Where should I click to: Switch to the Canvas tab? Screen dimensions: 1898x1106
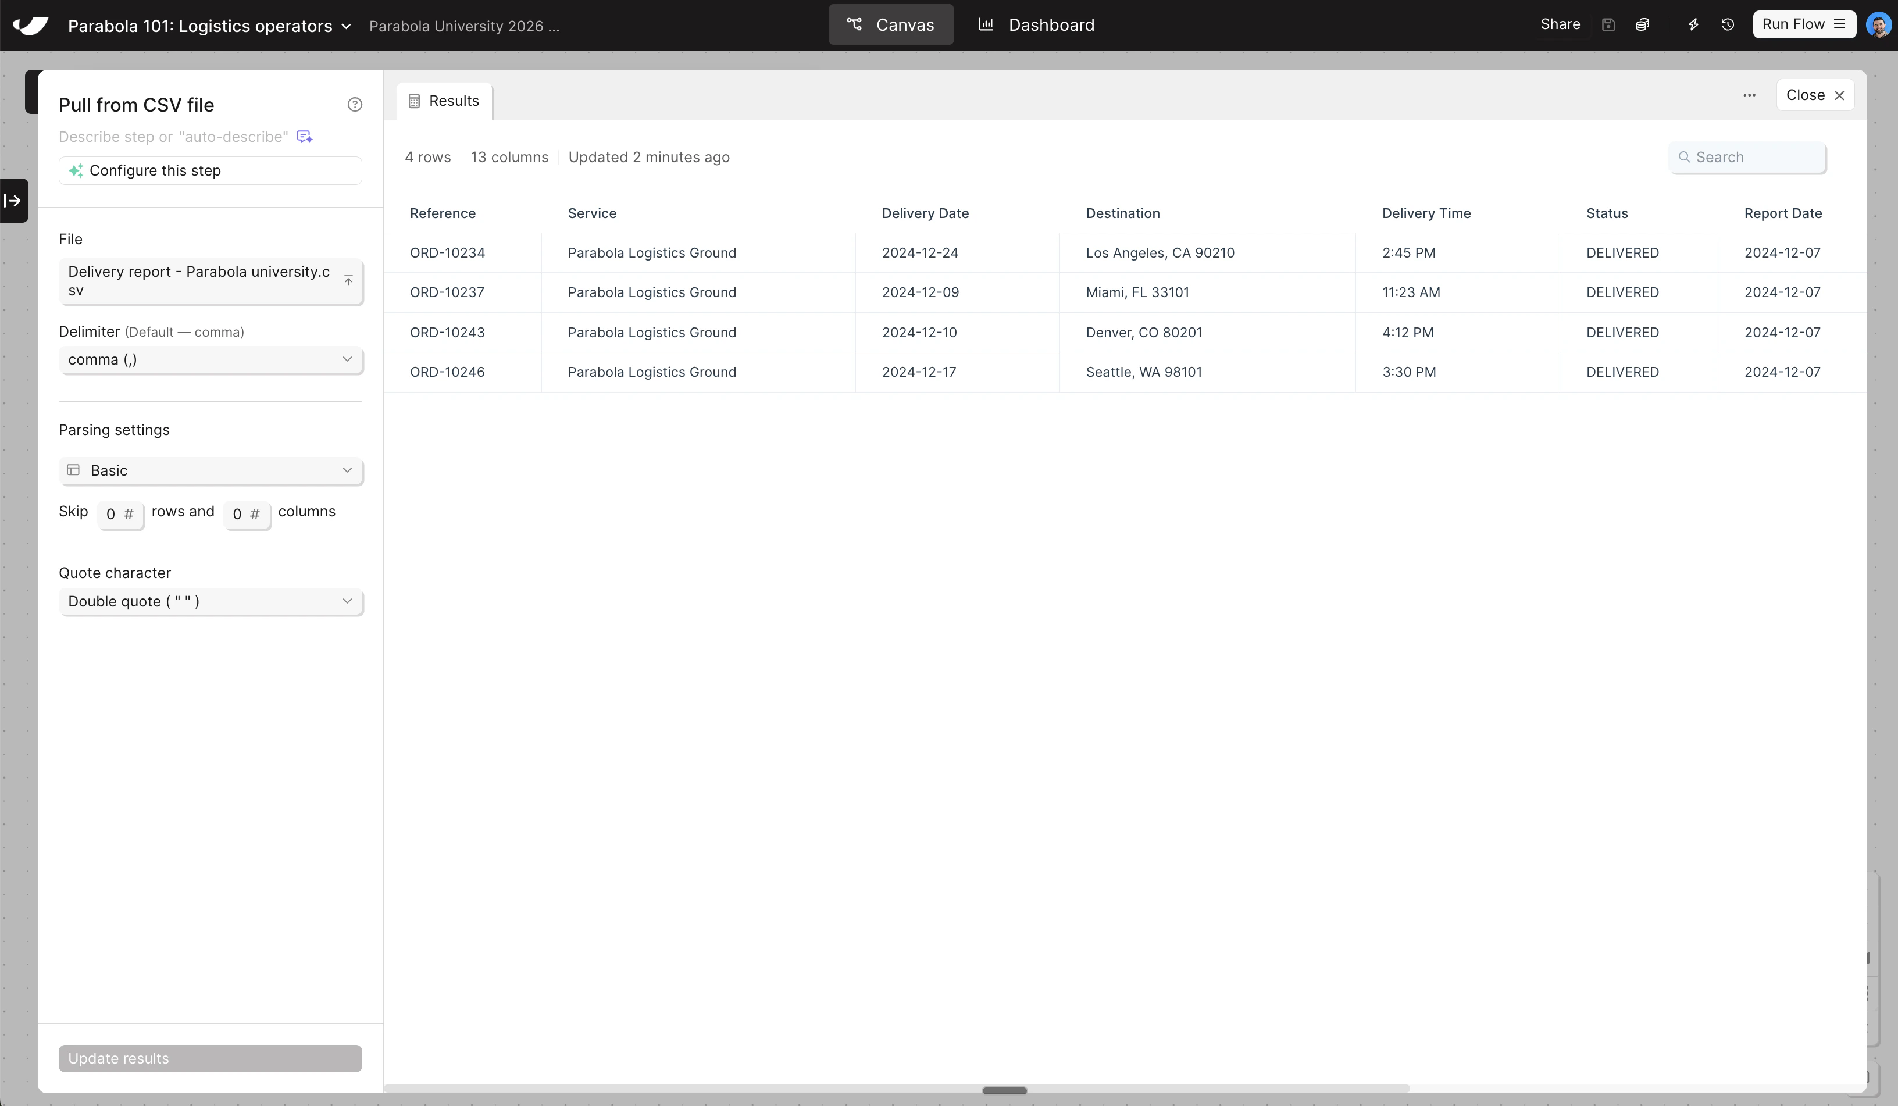pos(891,25)
